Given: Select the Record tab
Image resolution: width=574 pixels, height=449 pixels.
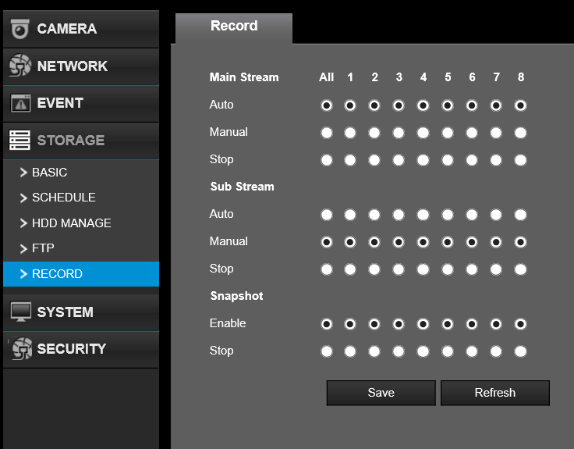Looking at the screenshot, I should 234,28.
